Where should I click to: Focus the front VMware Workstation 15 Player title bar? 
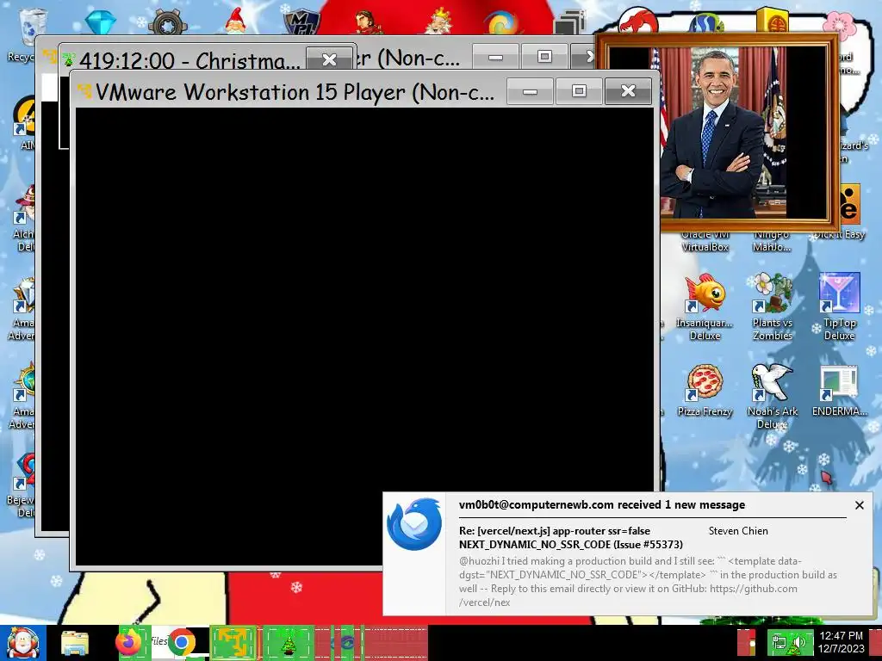coord(295,91)
